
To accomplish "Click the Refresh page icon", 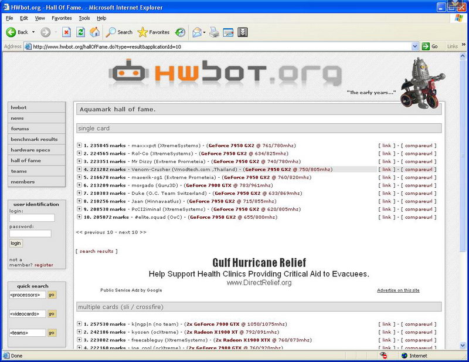I will pos(80,32).
